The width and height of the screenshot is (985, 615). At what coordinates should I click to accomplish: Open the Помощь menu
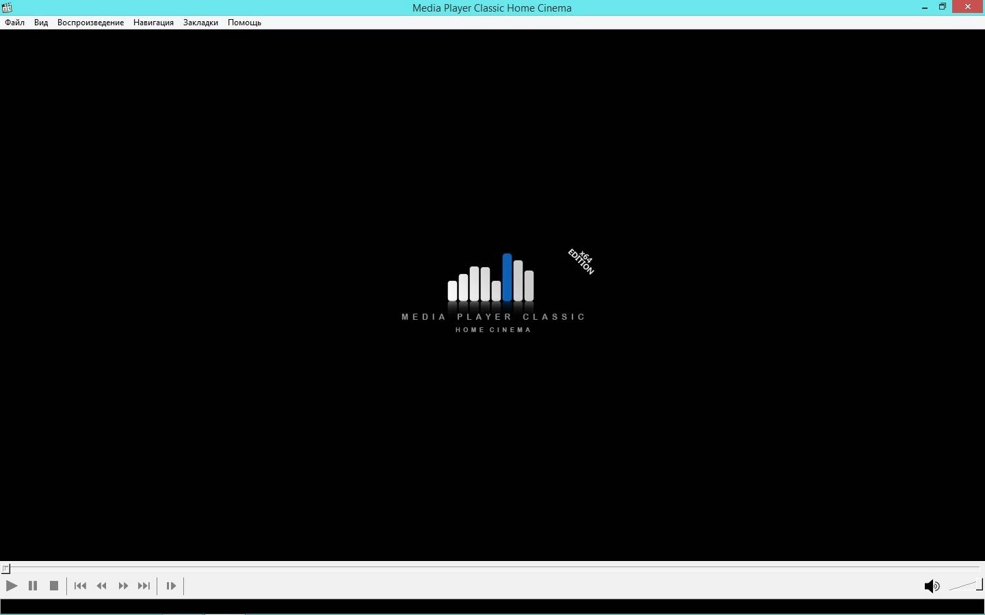(244, 23)
